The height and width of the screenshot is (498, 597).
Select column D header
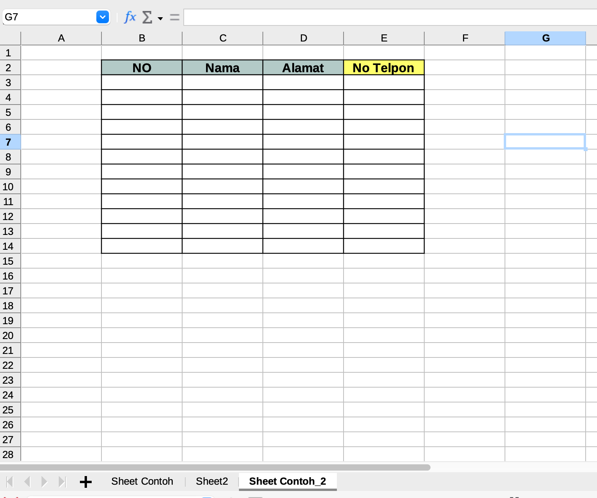303,38
